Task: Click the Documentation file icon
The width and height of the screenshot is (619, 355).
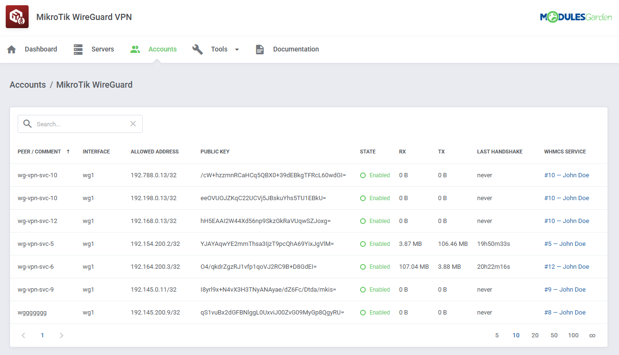Action: pyautogui.click(x=260, y=50)
